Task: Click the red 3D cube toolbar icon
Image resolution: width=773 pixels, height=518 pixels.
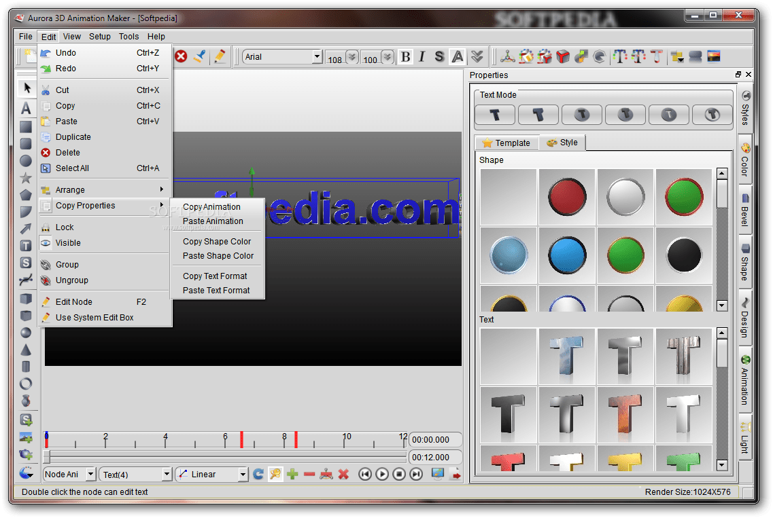Action: pyautogui.click(x=562, y=57)
